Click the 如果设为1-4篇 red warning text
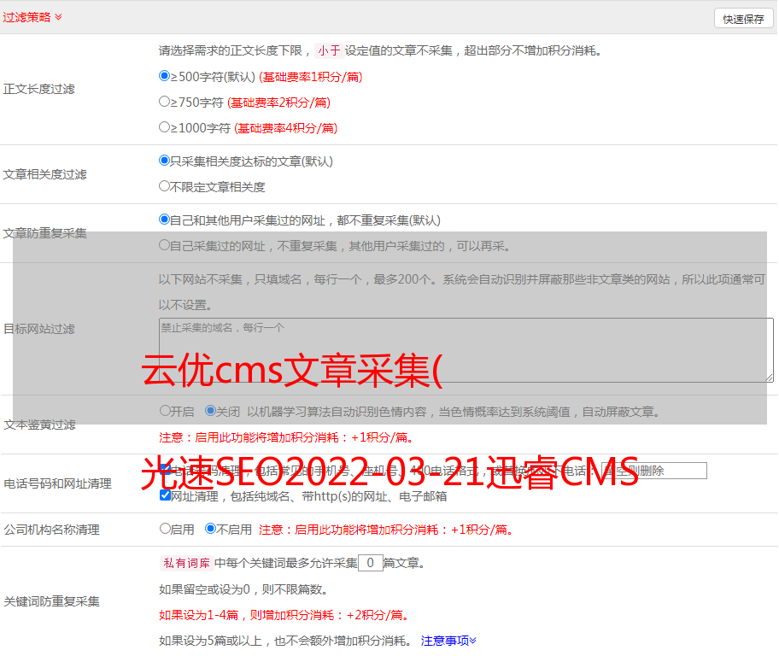Screen dimensions: 779x656 [285, 615]
